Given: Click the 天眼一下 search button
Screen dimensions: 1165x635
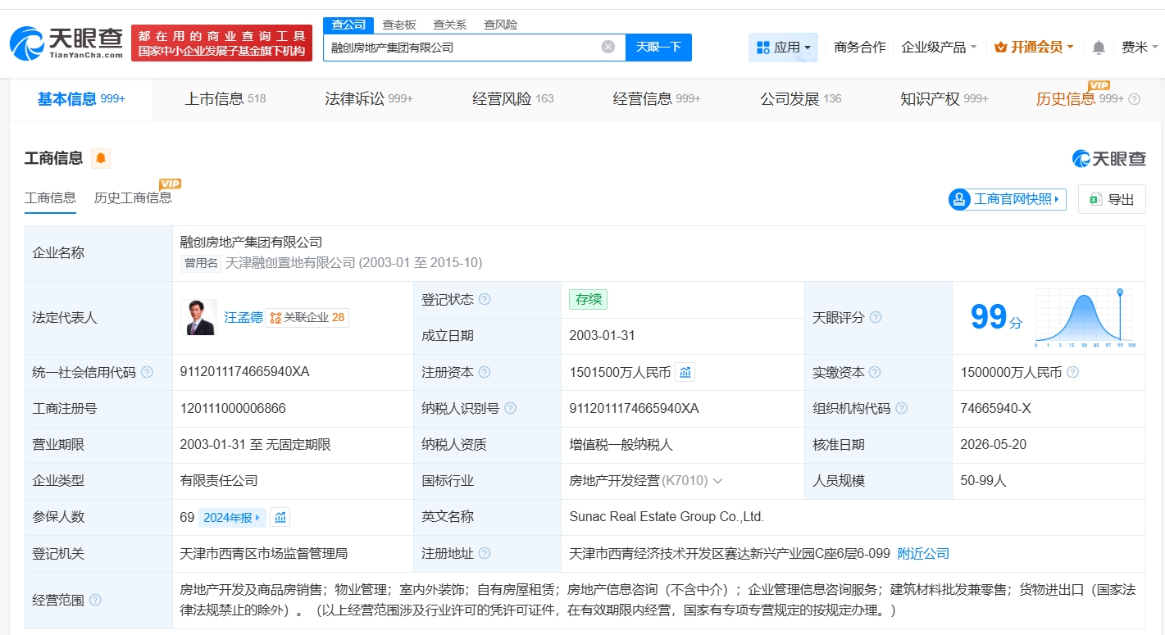Looking at the screenshot, I should point(658,47).
